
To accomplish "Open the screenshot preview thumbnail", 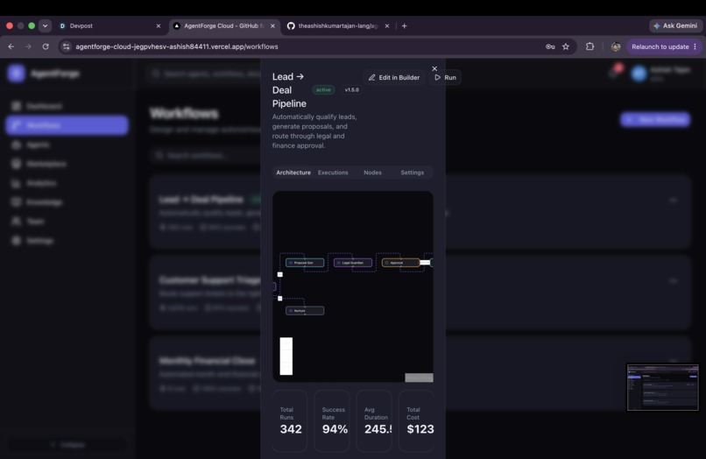I will coord(663,387).
